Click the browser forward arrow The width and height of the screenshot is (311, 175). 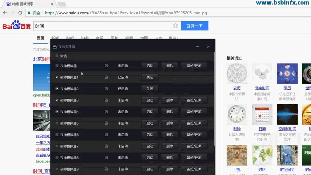pos(13,13)
